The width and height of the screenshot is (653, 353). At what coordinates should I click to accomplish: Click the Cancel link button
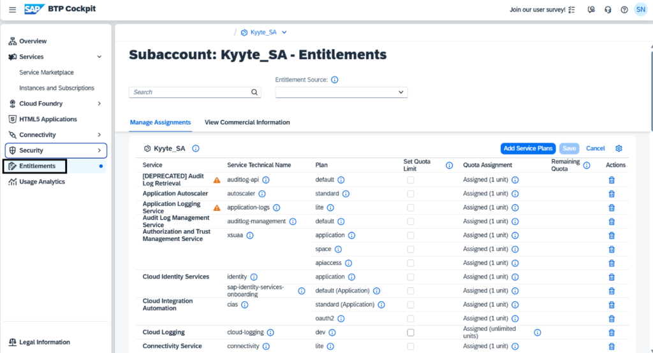click(595, 148)
